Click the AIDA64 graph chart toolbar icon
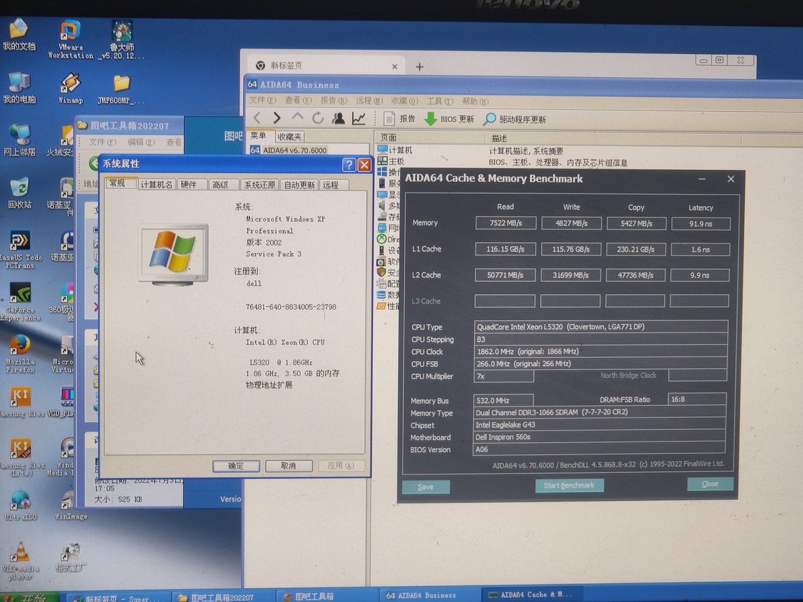 click(x=359, y=118)
